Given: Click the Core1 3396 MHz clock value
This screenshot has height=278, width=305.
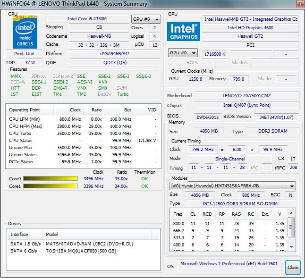Looking at the screenshot, I should [93, 186].
